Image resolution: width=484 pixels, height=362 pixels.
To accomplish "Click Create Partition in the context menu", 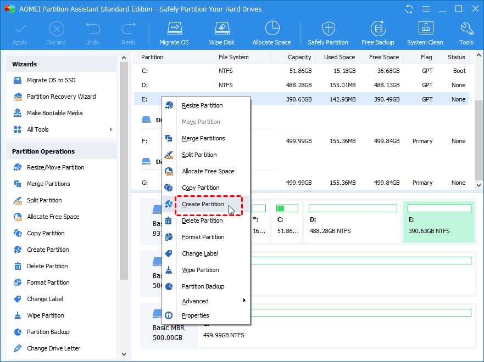I will (206, 204).
